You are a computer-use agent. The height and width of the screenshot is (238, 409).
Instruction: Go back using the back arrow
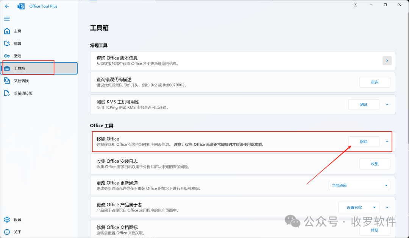tap(7, 6)
